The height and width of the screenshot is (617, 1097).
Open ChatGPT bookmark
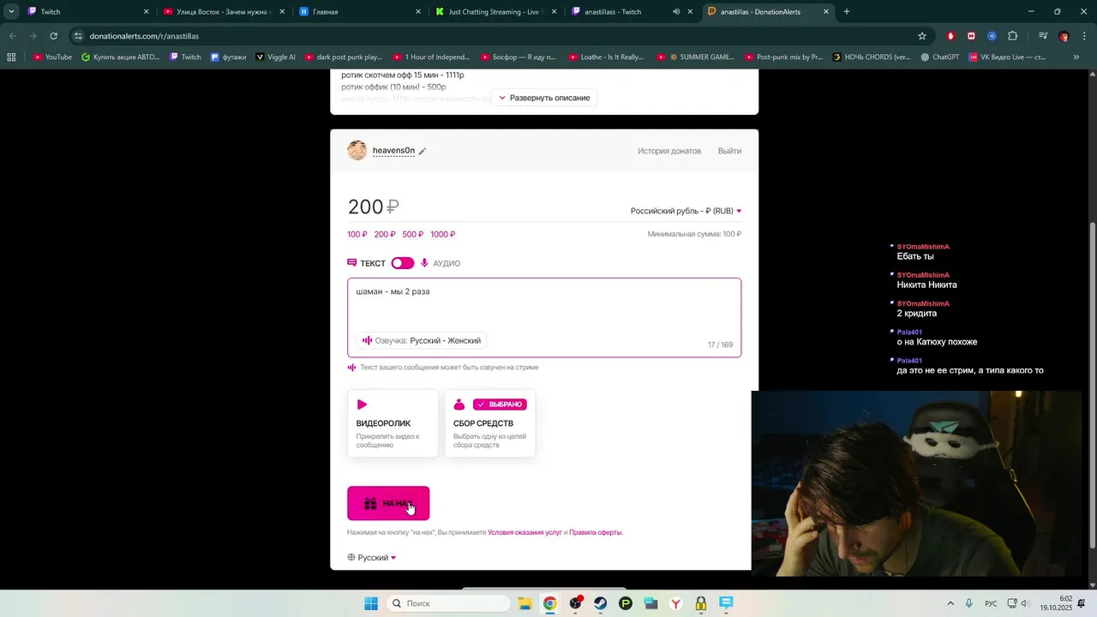click(x=940, y=57)
